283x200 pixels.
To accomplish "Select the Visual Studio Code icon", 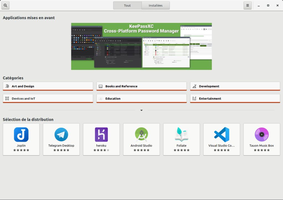I will pyautogui.click(x=221, y=135).
